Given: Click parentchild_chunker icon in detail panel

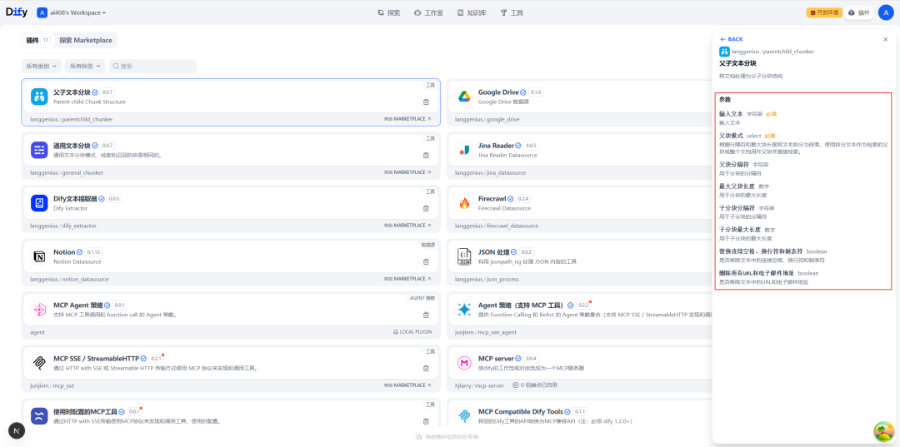Looking at the screenshot, I should [x=724, y=52].
